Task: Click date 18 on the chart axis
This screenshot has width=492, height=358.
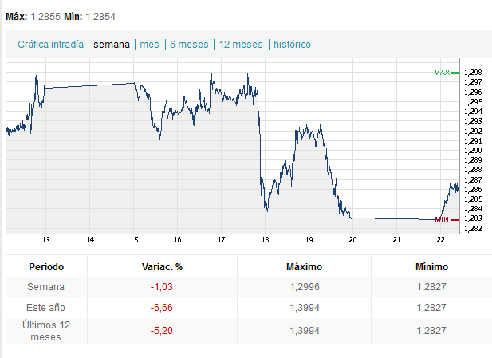Action: 266,239
